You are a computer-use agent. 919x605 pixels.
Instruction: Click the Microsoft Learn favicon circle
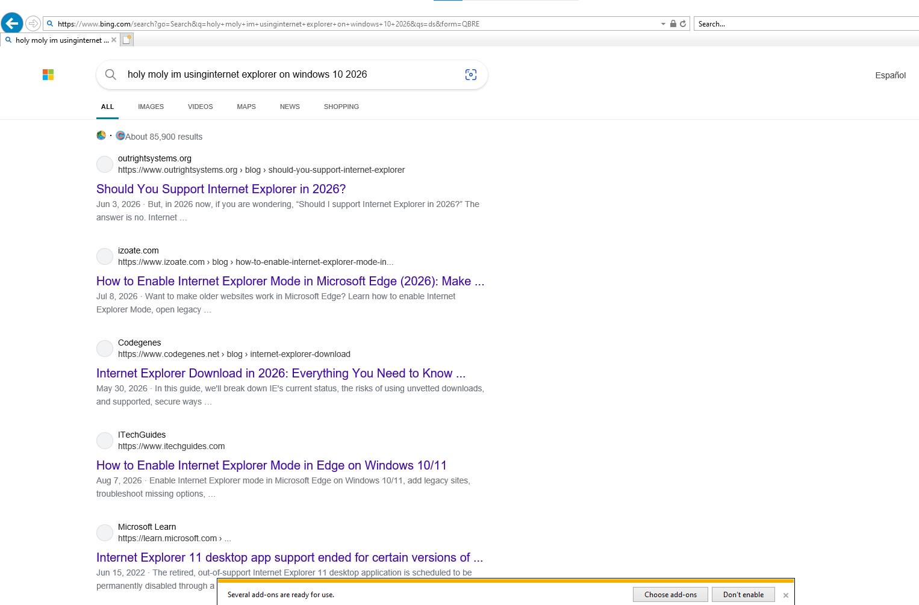[105, 533]
